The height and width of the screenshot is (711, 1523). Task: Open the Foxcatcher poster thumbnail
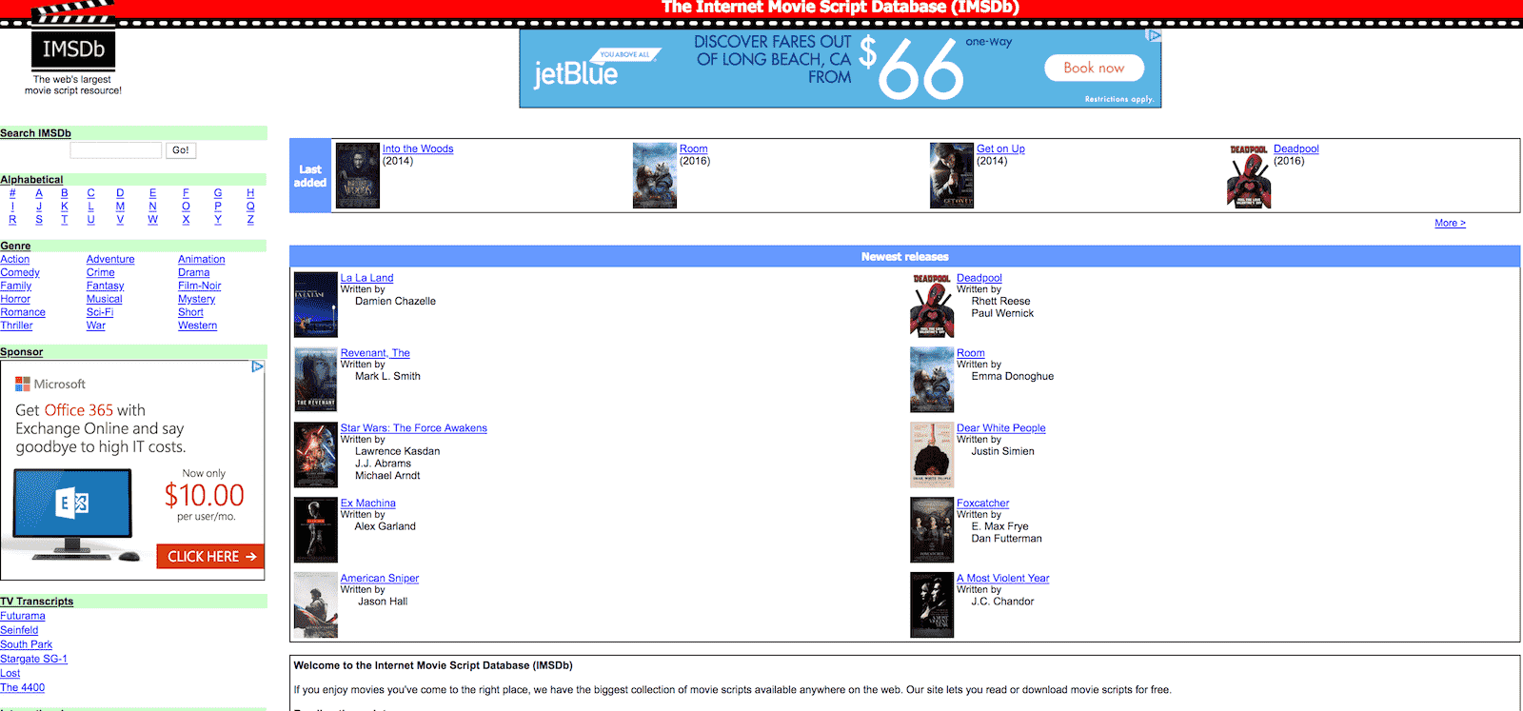[932, 530]
